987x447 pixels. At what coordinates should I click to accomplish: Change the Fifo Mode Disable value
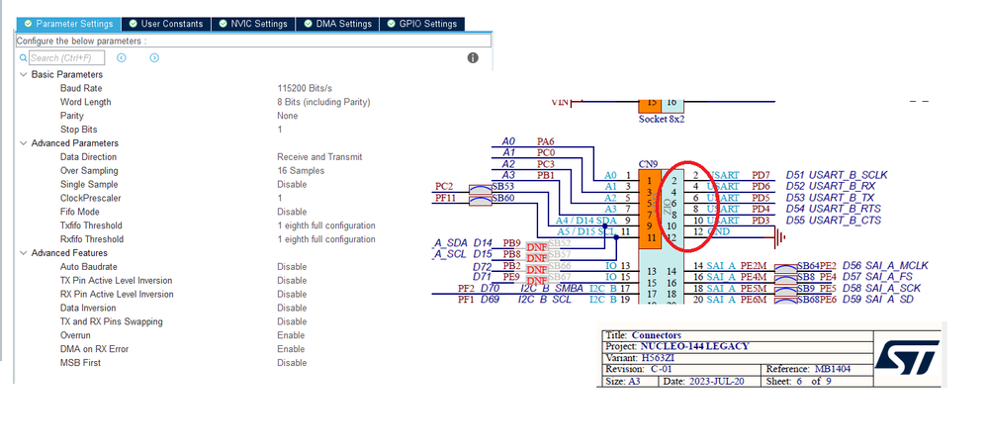point(292,213)
